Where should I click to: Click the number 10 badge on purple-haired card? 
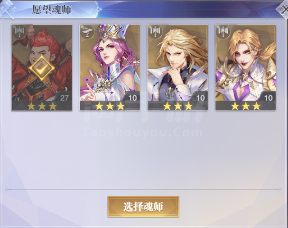(132, 98)
